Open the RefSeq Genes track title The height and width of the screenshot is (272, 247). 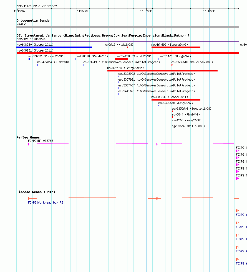pos(28,137)
